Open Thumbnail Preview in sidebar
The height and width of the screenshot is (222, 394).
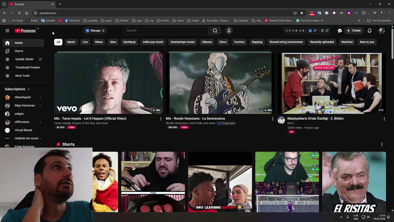click(x=23, y=68)
